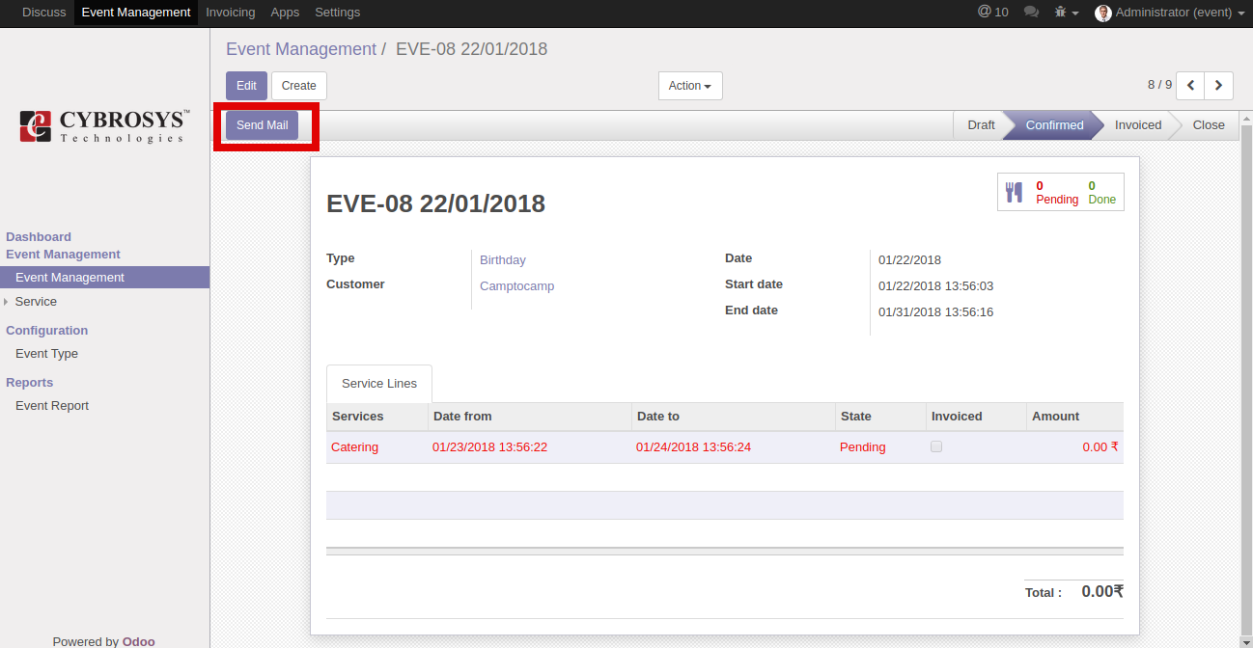The width and height of the screenshot is (1253, 648).
Task: Click the Administrator avatar image
Action: coord(1103,13)
